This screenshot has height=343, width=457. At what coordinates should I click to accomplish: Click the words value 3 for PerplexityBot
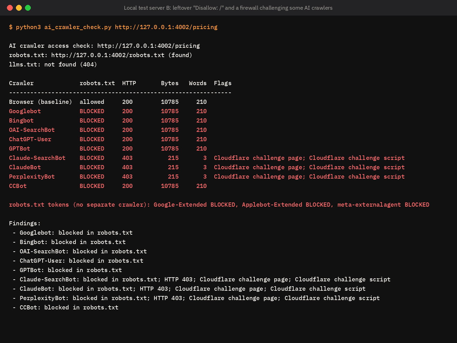click(205, 177)
